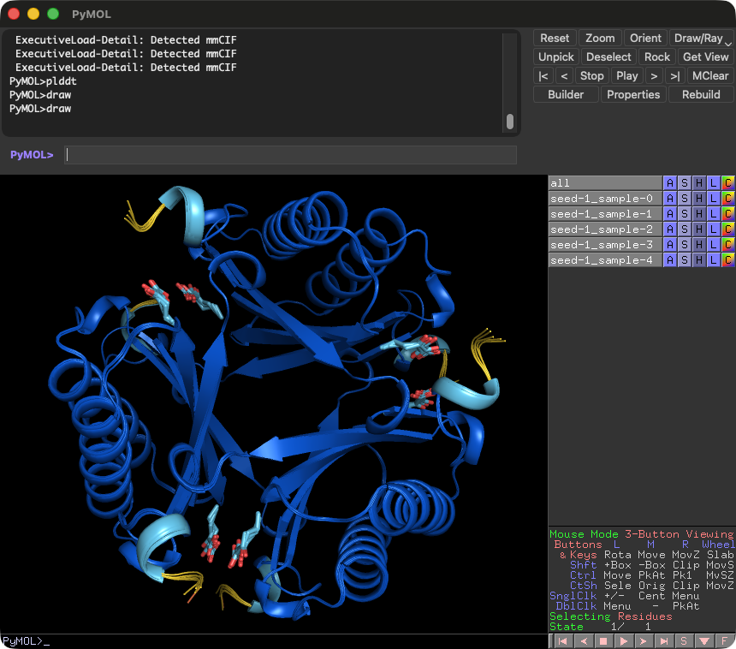Click the rewind-to-first-state icon in playback bar

563,641
